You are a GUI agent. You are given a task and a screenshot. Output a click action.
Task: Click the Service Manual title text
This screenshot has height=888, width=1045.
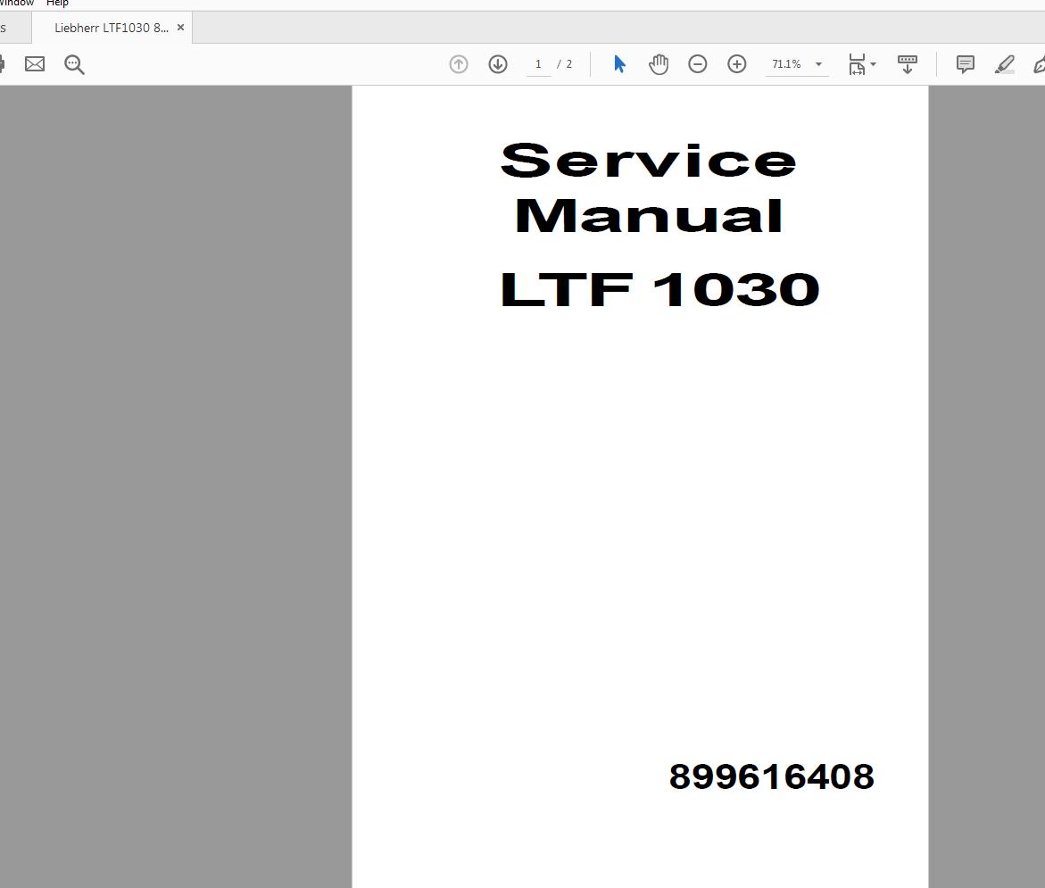(649, 187)
